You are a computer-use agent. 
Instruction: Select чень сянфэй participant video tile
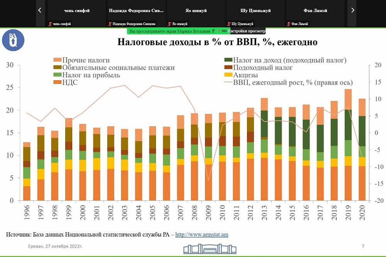point(77,11)
